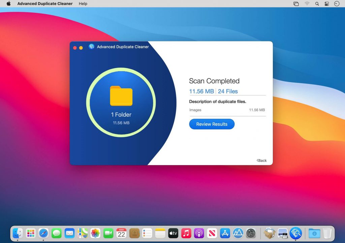The image size is (345, 243).
Task: Go back using the Back link
Action: (262, 161)
